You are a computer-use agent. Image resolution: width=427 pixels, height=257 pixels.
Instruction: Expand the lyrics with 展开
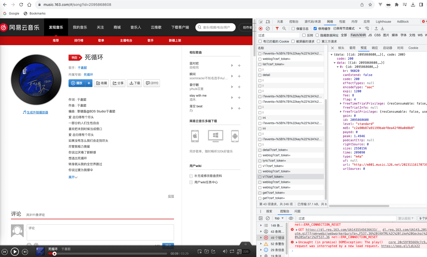73,177
